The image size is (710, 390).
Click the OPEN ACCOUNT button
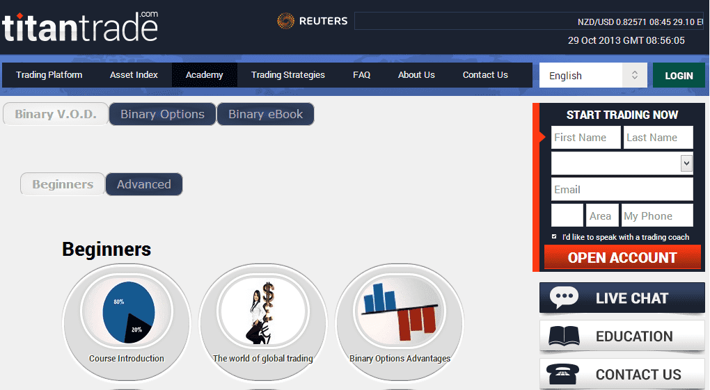coord(622,257)
